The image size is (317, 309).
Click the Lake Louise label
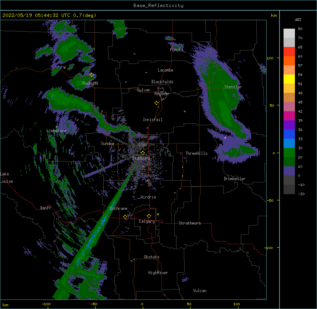[7, 178]
